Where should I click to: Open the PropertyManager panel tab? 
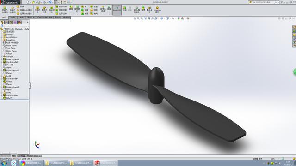(x=6, y=22)
